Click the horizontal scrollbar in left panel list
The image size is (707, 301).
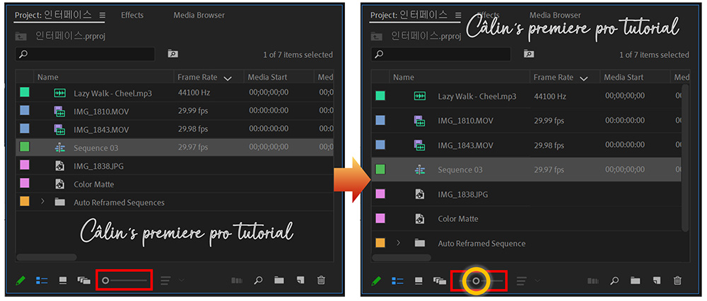(x=47, y=257)
